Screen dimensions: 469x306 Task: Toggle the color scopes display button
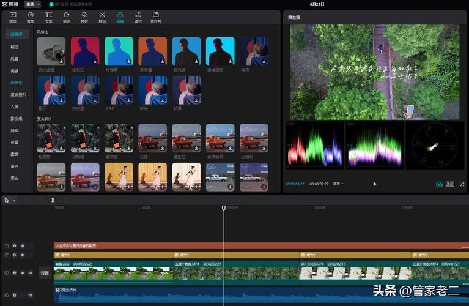tap(439, 184)
